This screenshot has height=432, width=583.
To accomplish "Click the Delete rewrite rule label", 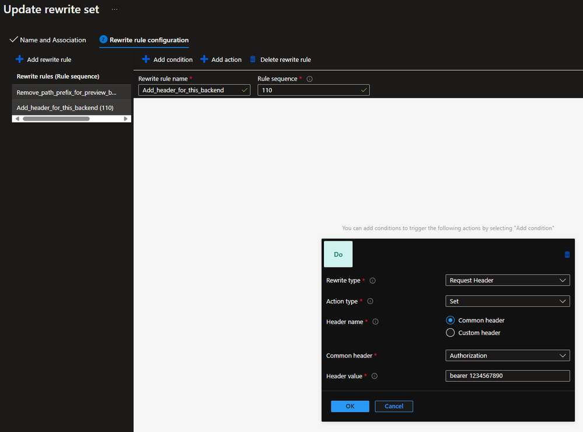I will [x=285, y=59].
